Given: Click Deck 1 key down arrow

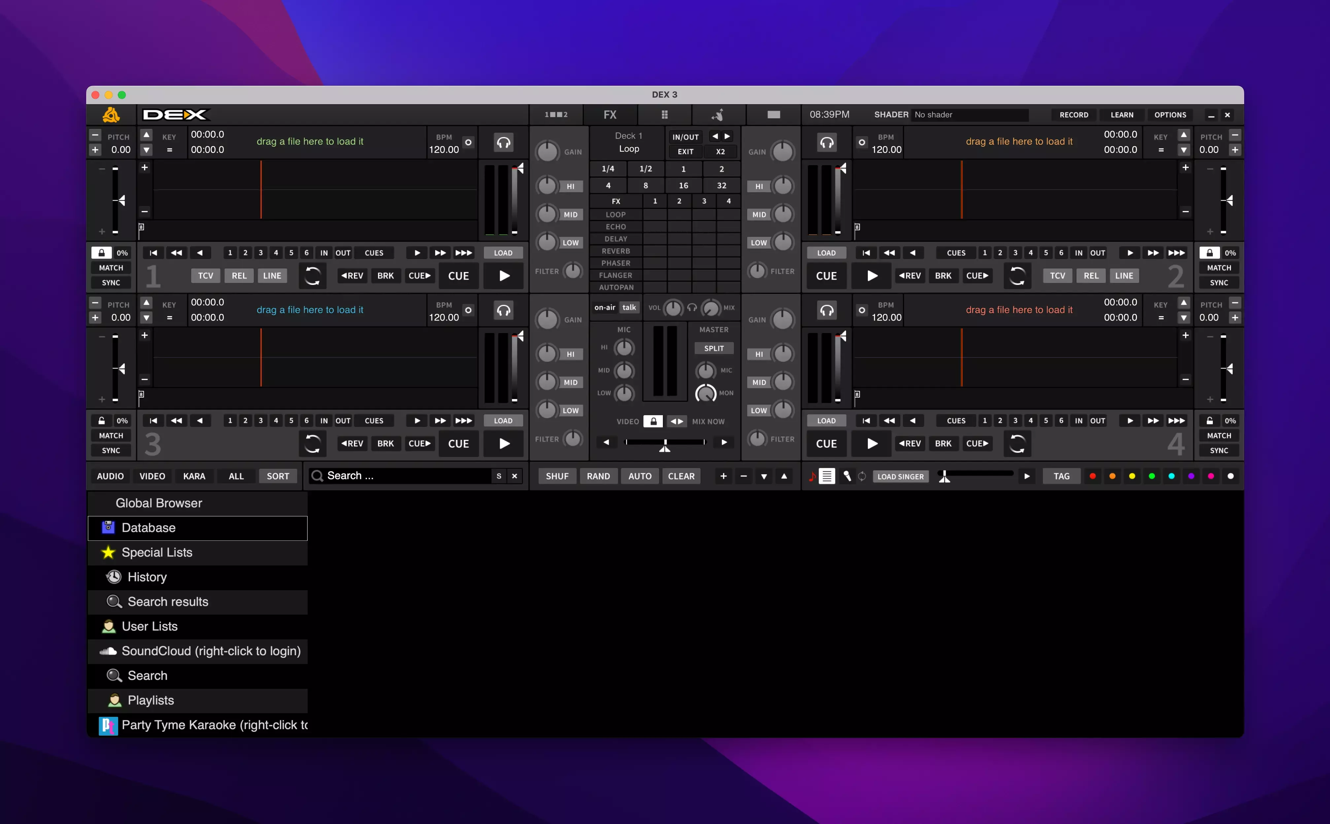Looking at the screenshot, I should pos(146,150).
